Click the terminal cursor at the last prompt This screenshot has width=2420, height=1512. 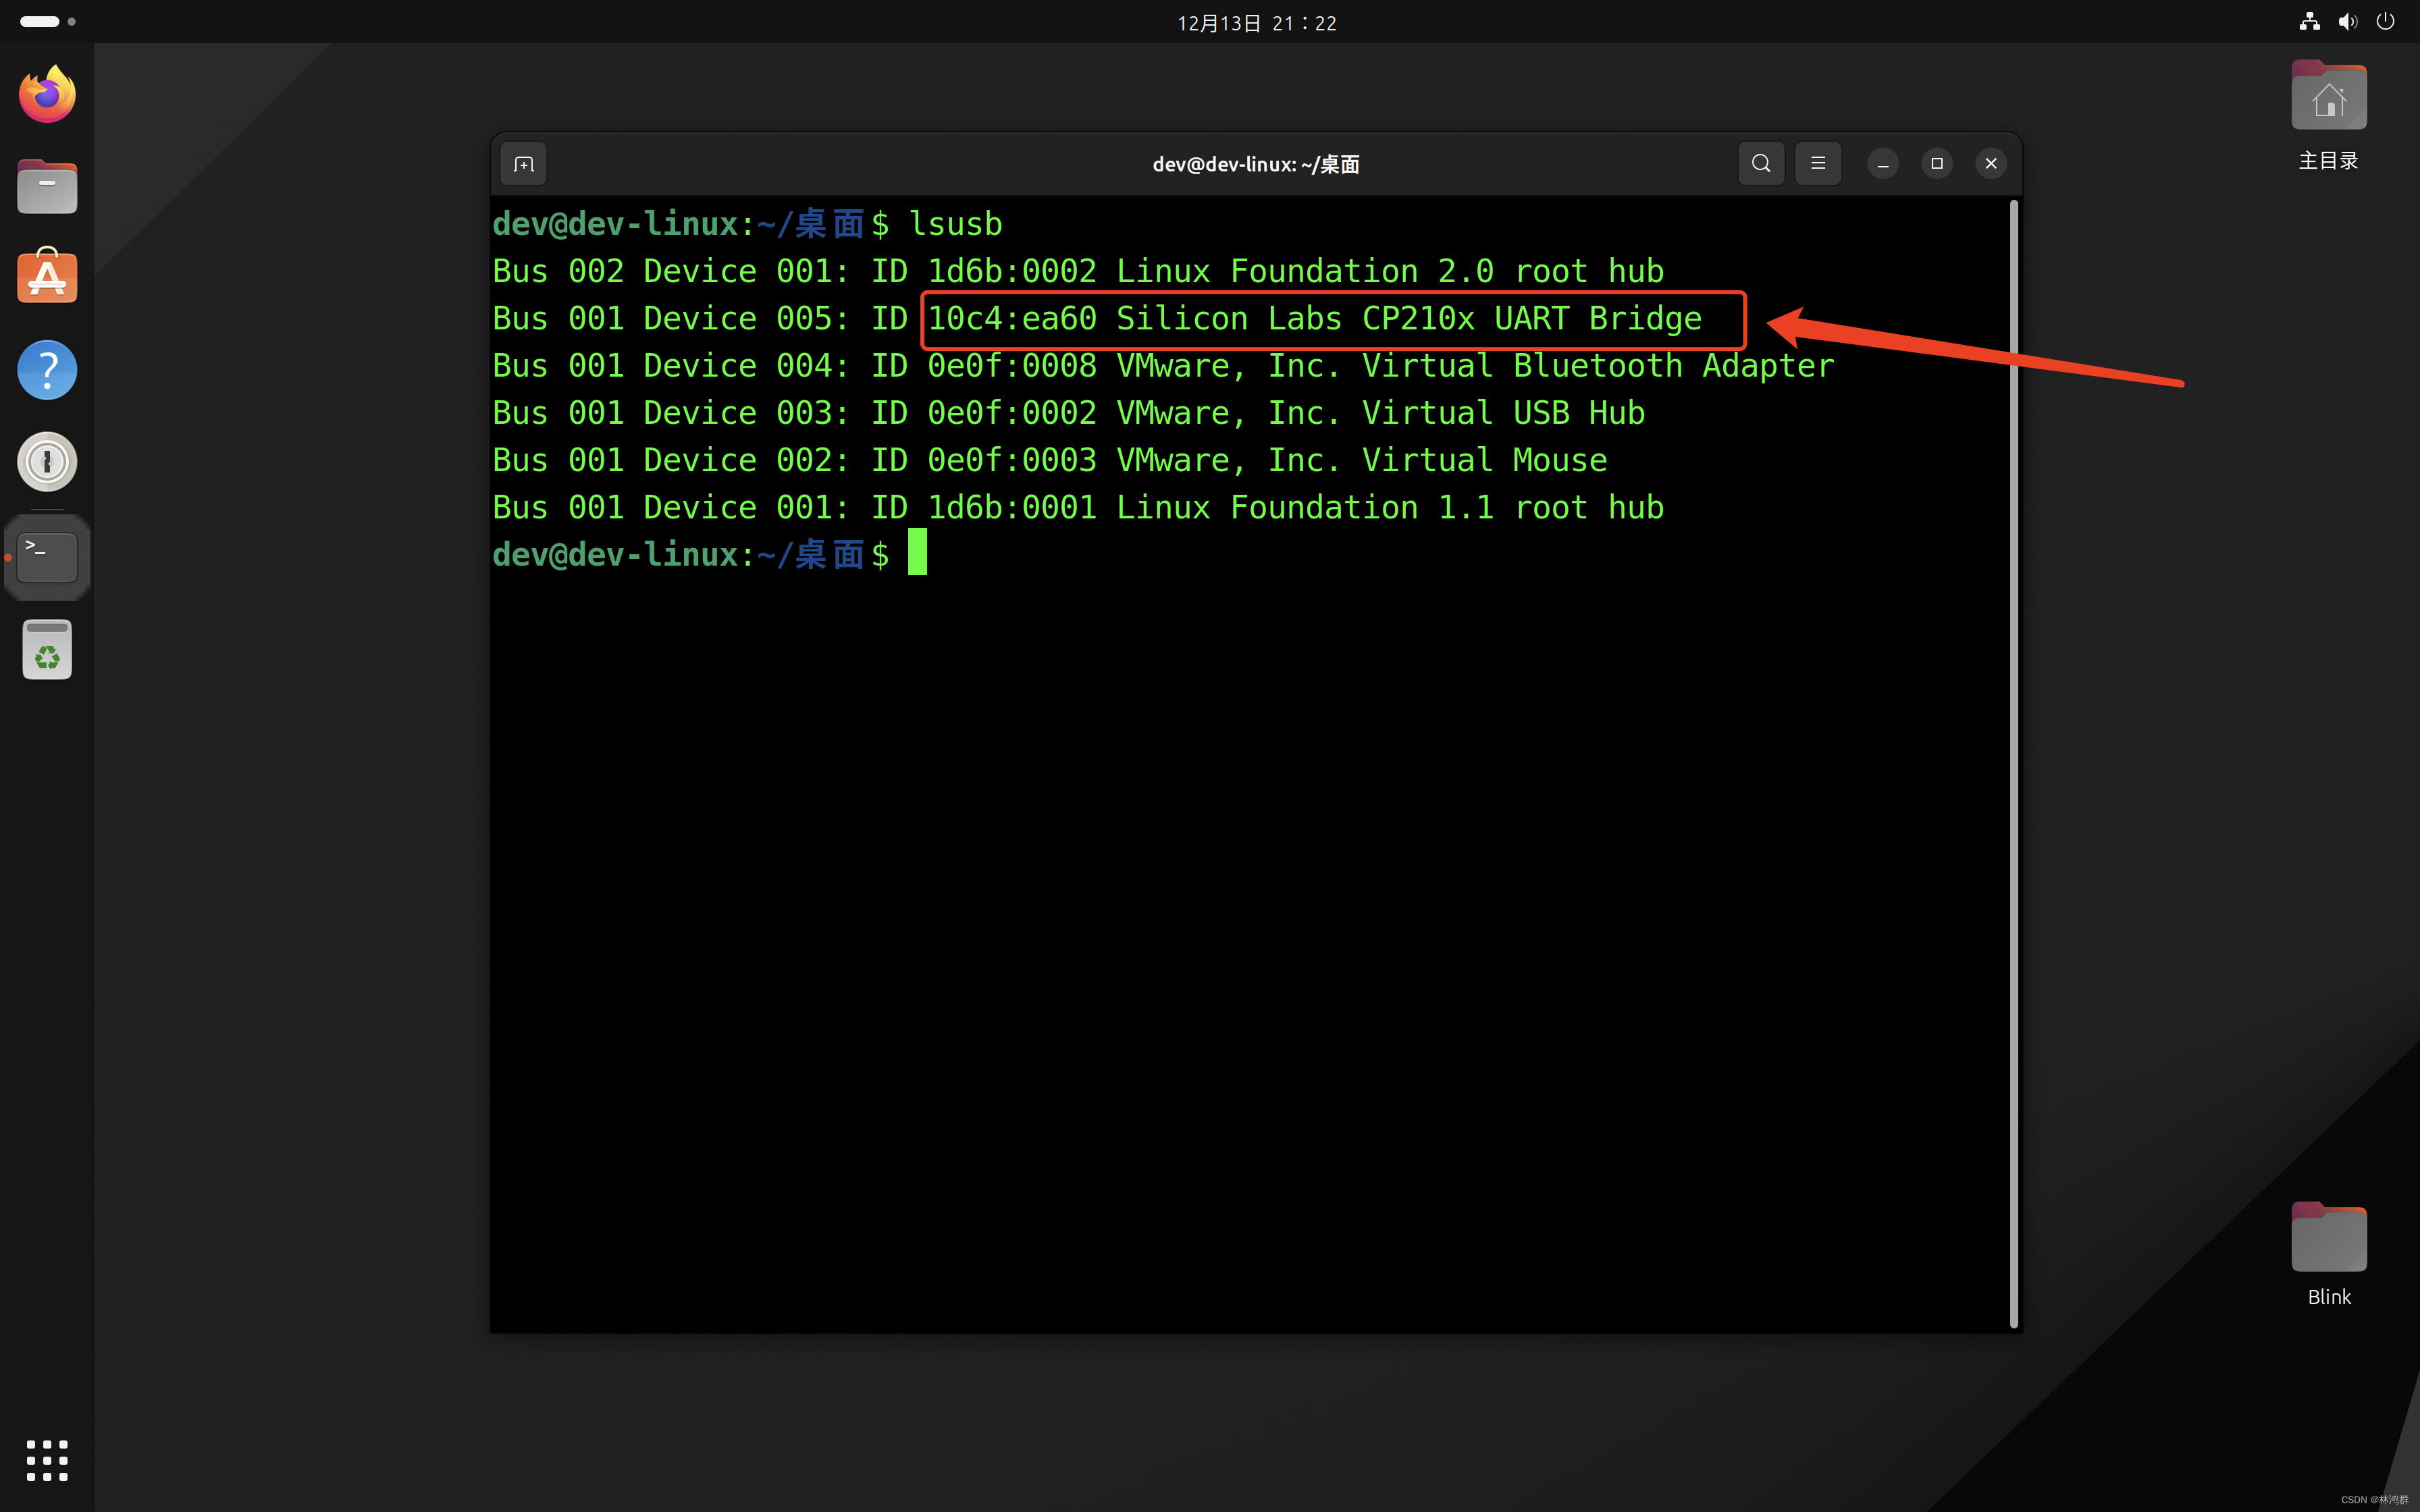917,553
